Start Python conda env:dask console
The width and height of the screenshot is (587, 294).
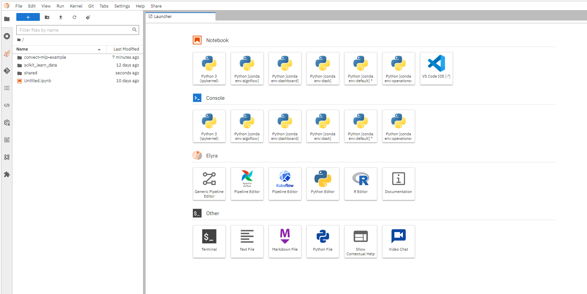(x=323, y=126)
